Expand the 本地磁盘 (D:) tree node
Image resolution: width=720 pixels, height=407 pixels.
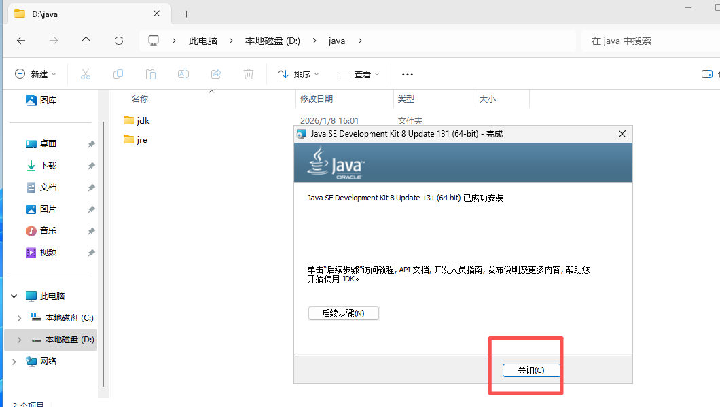[19, 340]
